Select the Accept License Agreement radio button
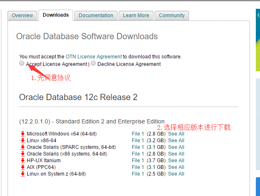 click(22, 63)
